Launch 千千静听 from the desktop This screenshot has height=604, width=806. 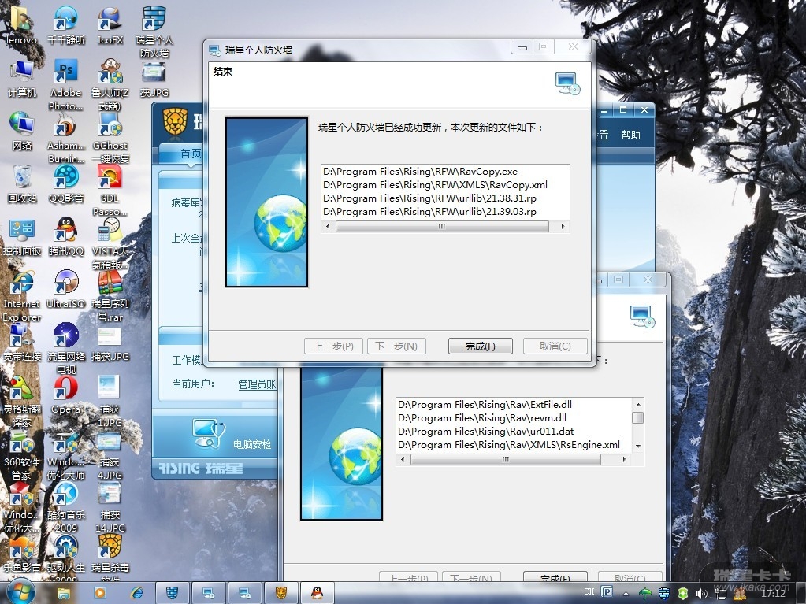pyautogui.click(x=66, y=24)
